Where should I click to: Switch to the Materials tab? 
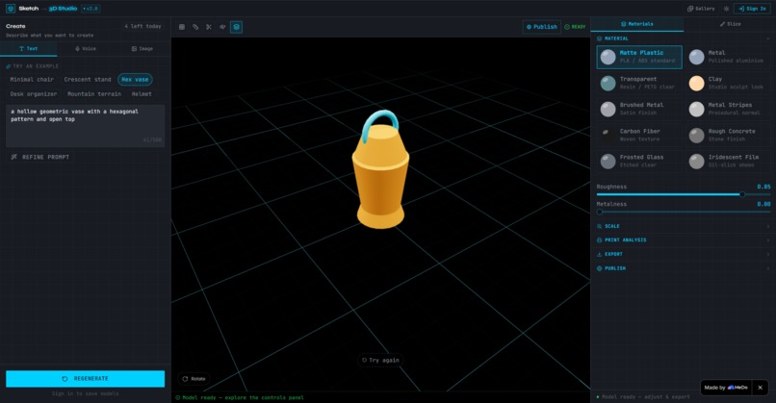637,24
